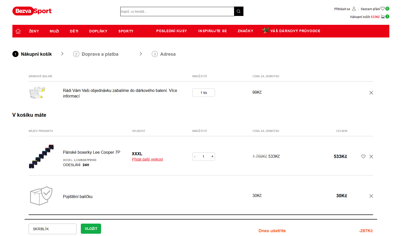Open wishlist heart icon in header
Screen dimensions: 402x236
382,9
